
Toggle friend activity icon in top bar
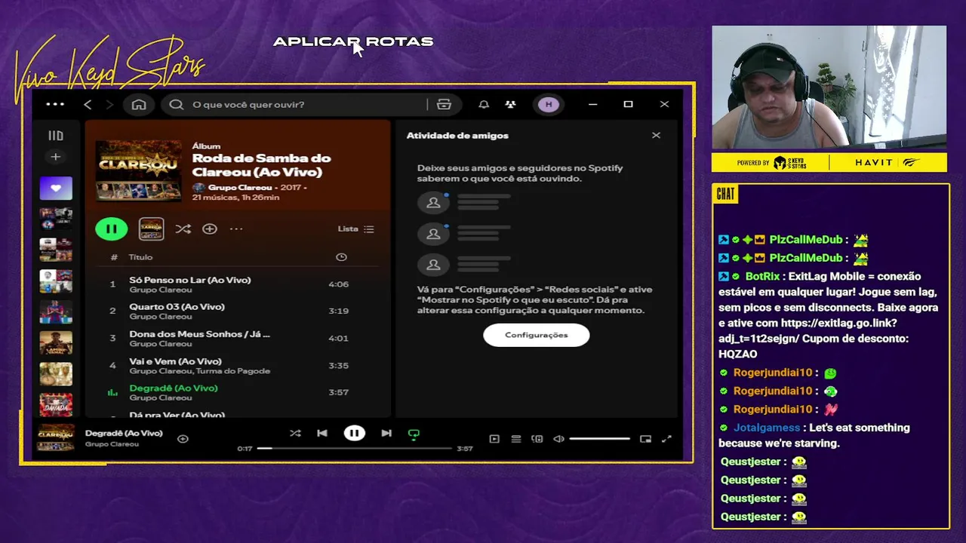tap(511, 105)
